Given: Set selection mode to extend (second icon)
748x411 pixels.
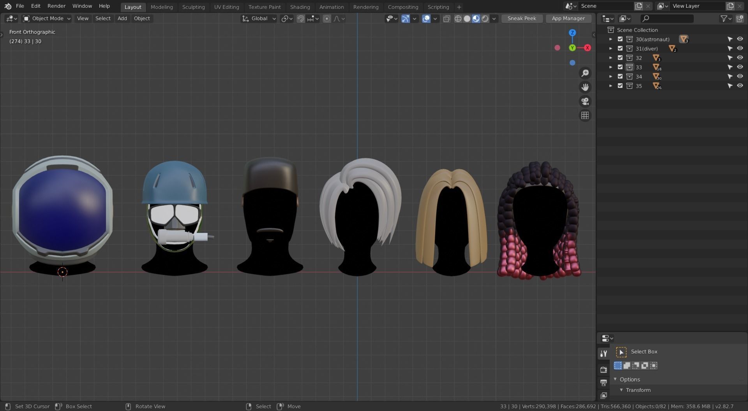Looking at the screenshot, I should (x=627, y=366).
